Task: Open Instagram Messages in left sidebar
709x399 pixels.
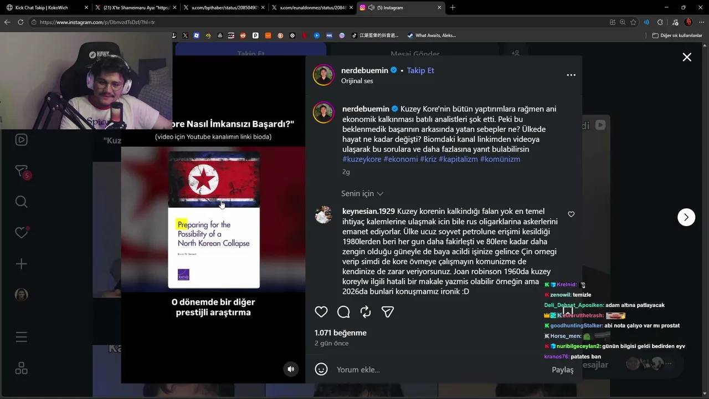Action: 21,171
